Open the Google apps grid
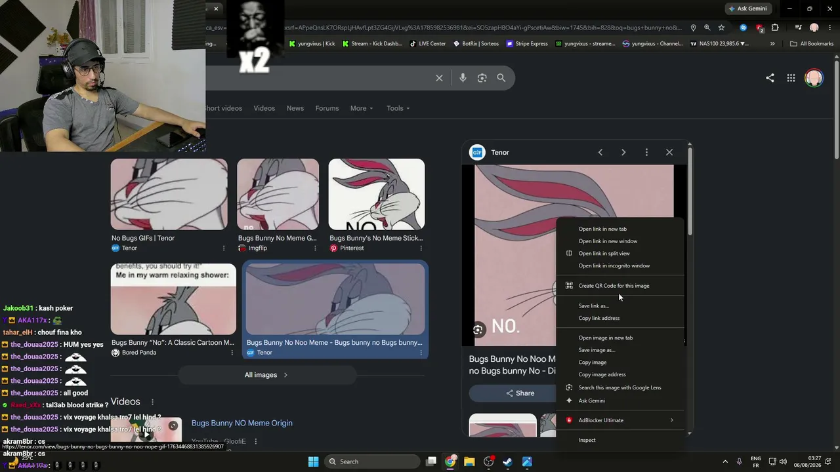The width and height of the screenshot is (840, 472). [791, 78]
